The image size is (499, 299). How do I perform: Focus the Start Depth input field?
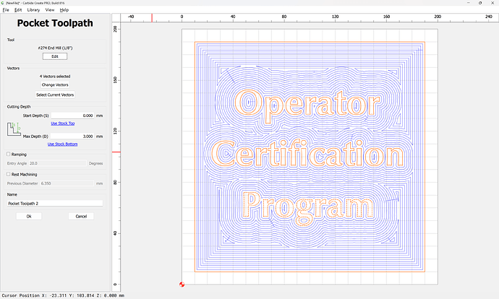point(72,116)
